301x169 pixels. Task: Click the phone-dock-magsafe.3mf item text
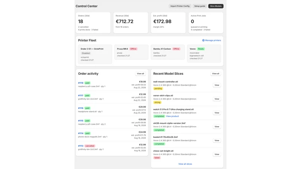(x=90, y=137)
